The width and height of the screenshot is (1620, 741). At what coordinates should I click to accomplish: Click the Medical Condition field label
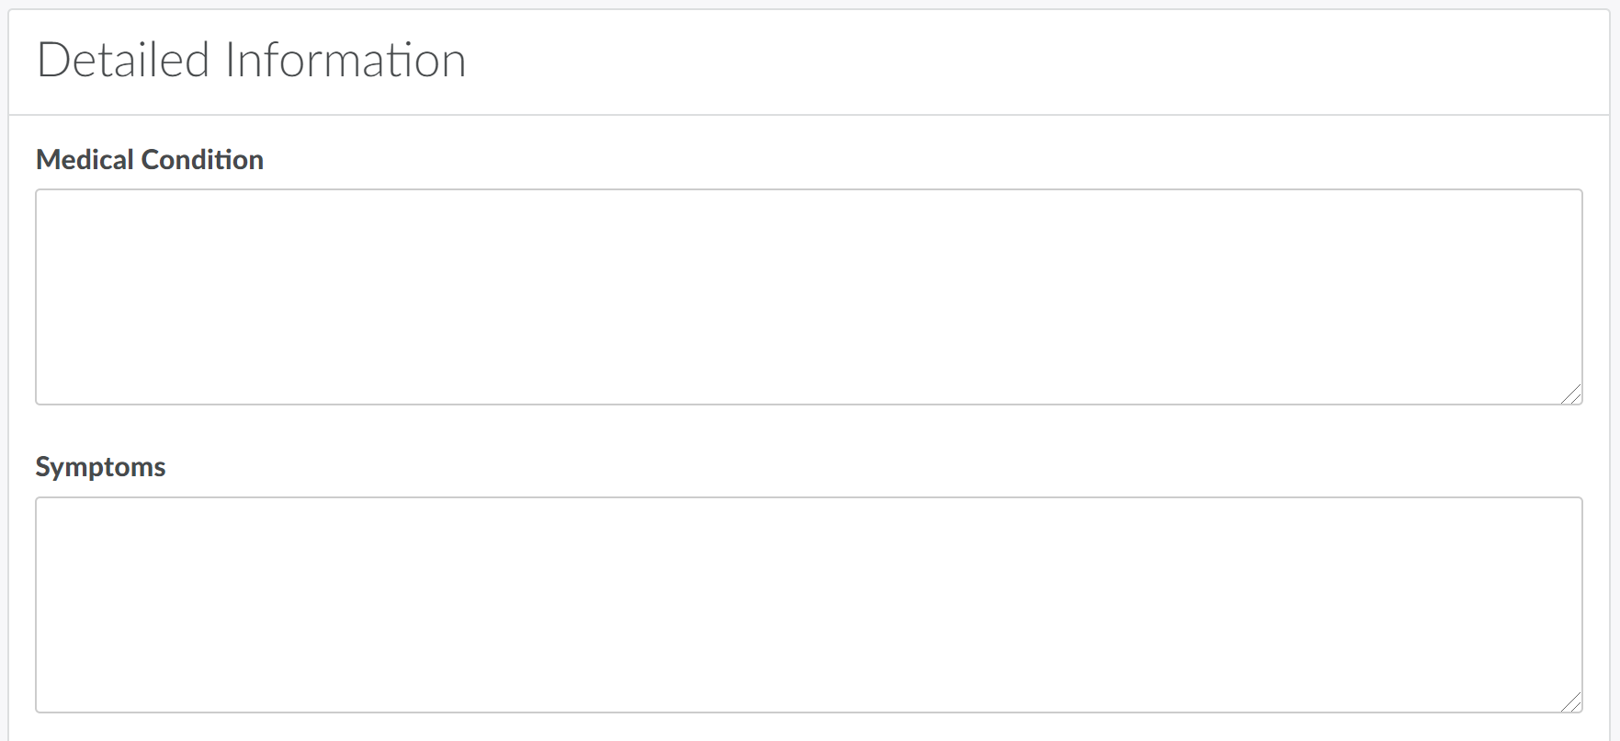150,160
